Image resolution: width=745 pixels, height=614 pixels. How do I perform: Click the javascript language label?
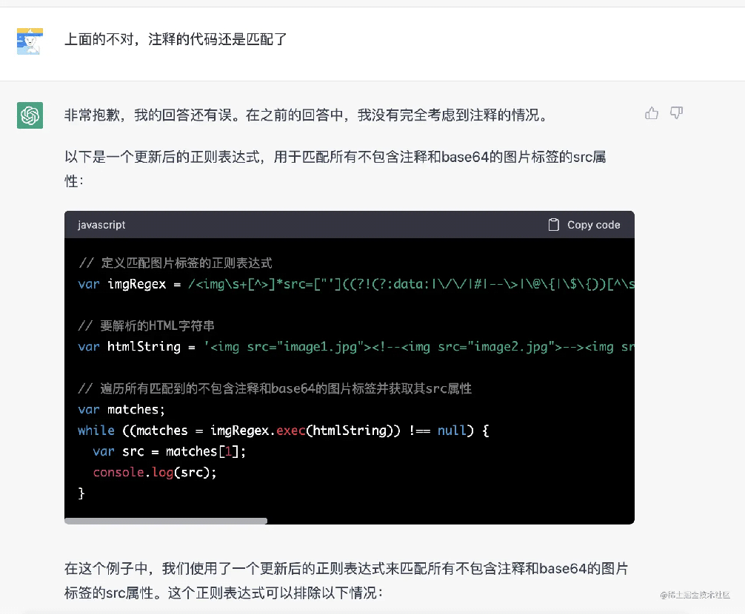click(102, 225)
